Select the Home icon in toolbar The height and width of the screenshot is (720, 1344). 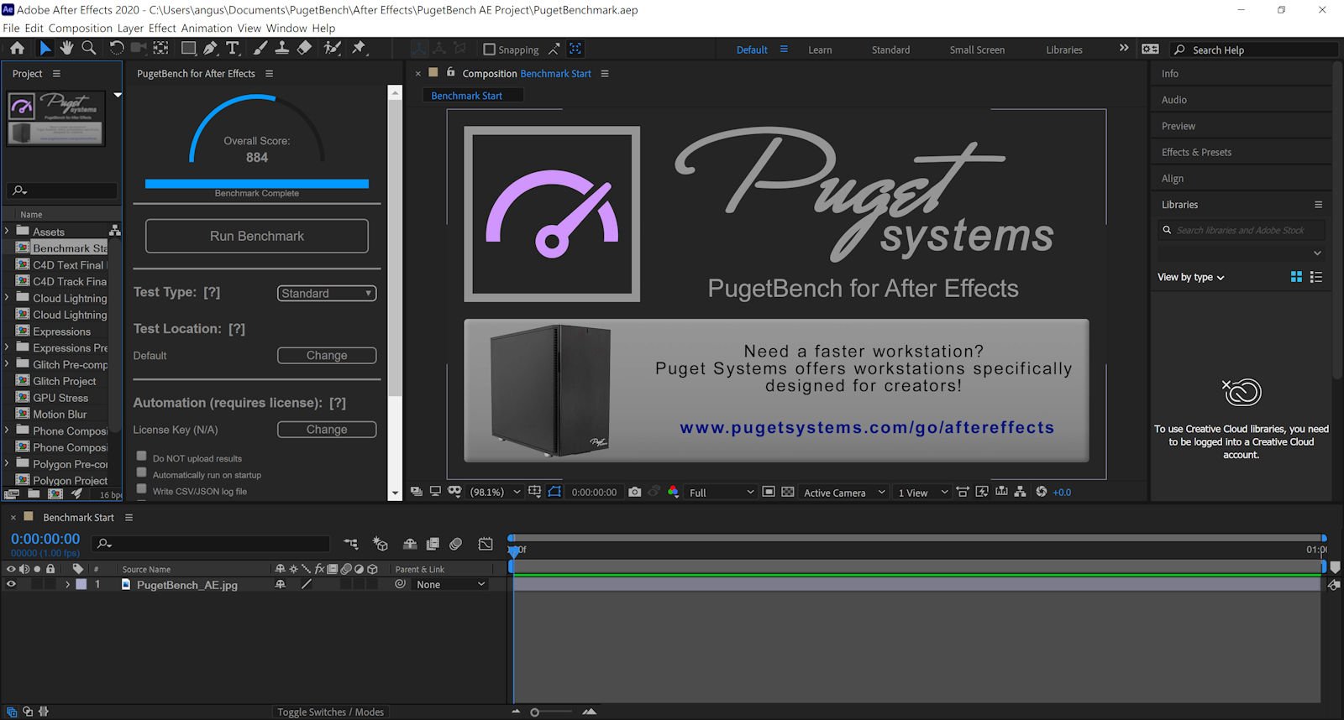(17, 49)
